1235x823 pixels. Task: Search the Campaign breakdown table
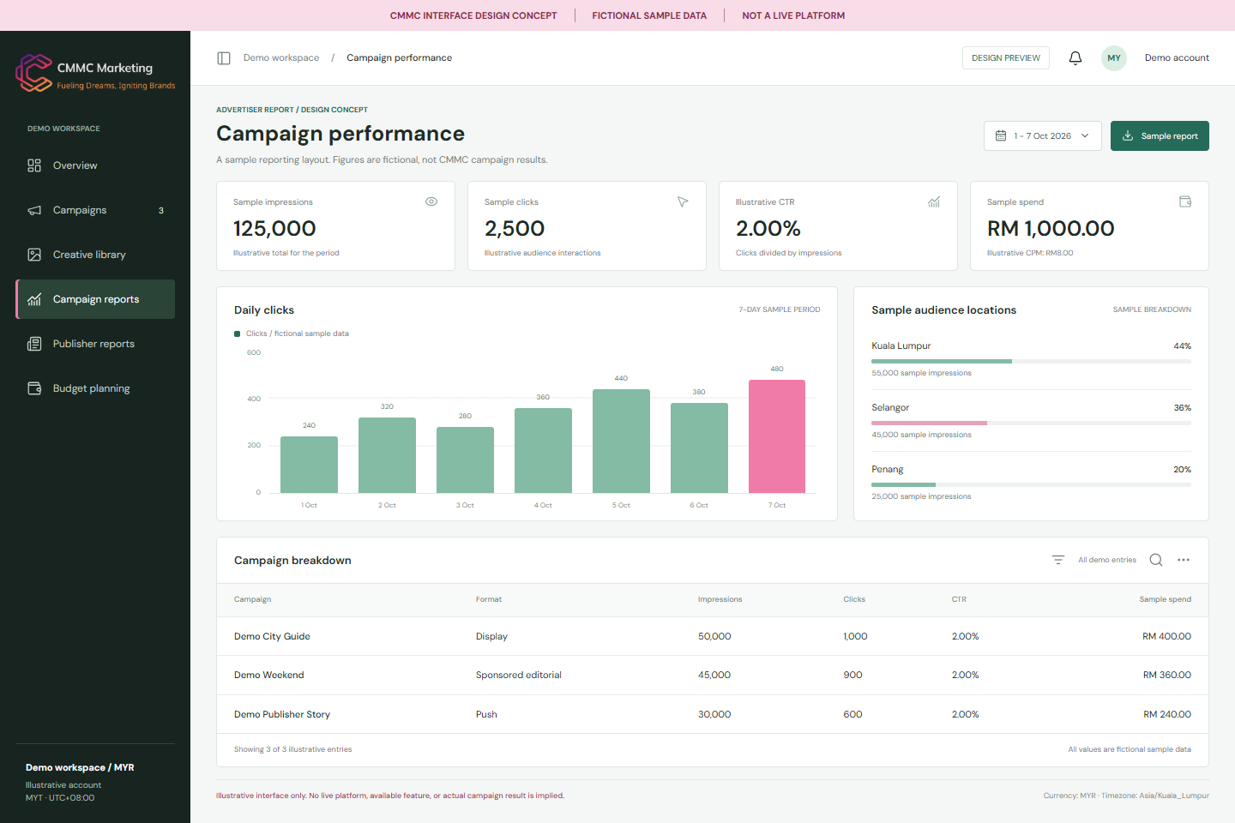[x=1156, y=560]
